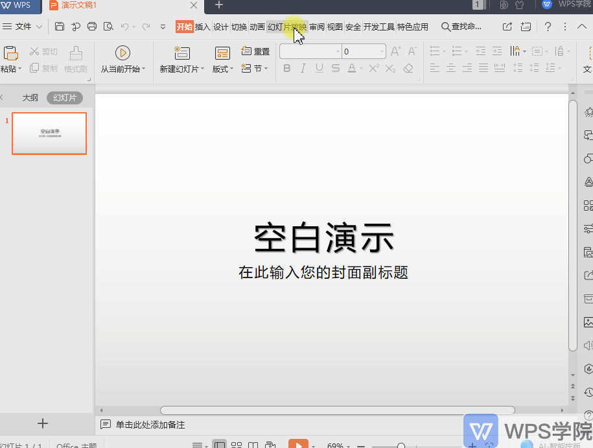Viewport: 593px width, 448px height.
Task: Click the Save icon in quick access toolbar
Action: pos(60,27)
